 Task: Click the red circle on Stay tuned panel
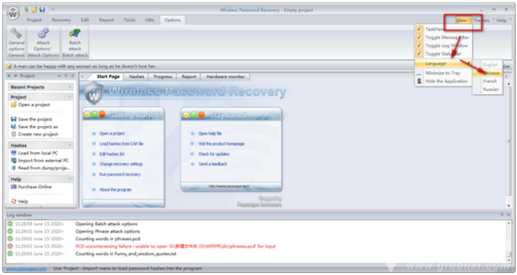pos(201,115)
